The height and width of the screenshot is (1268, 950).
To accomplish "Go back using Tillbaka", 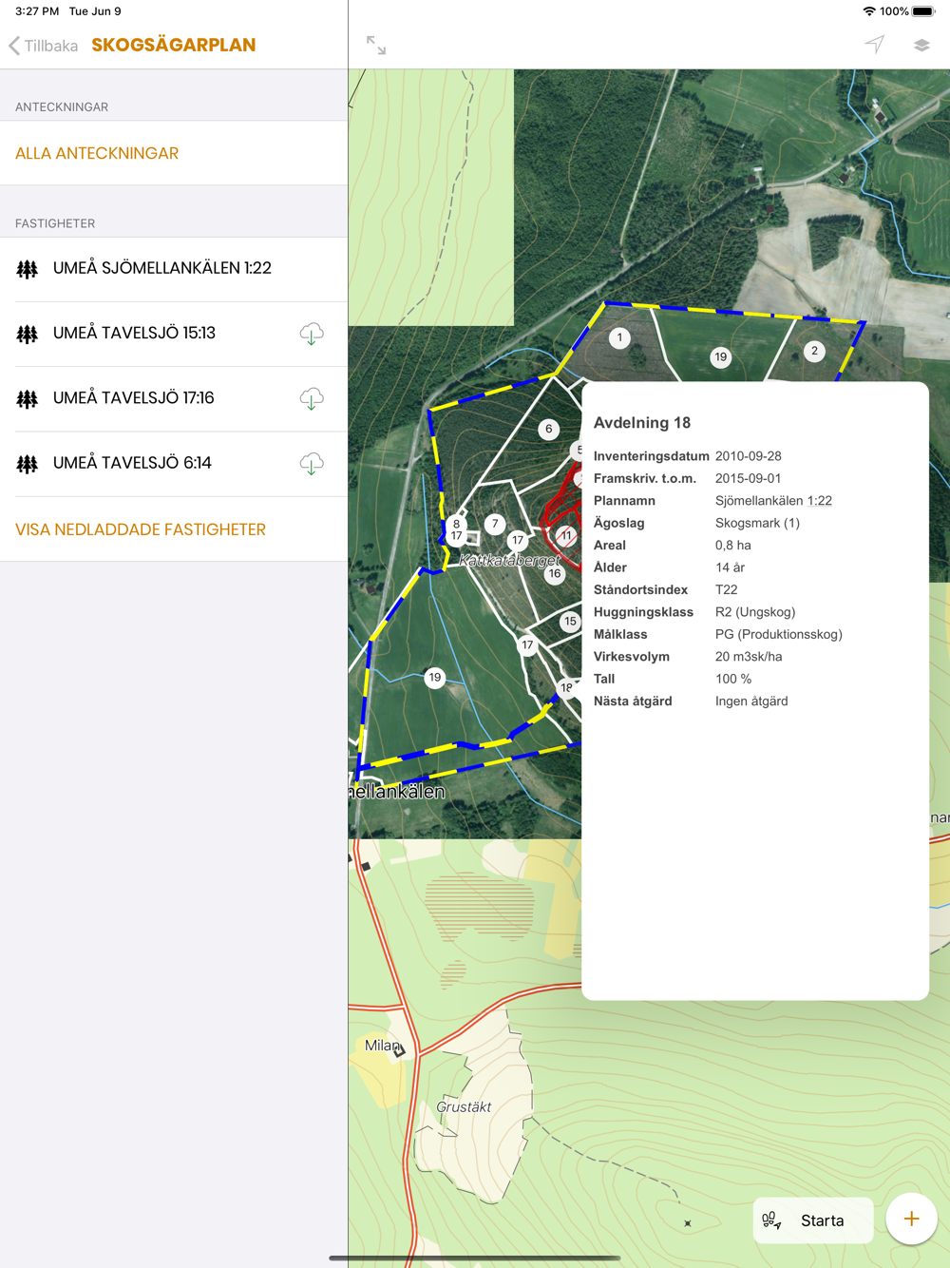I will pos(44,46).
